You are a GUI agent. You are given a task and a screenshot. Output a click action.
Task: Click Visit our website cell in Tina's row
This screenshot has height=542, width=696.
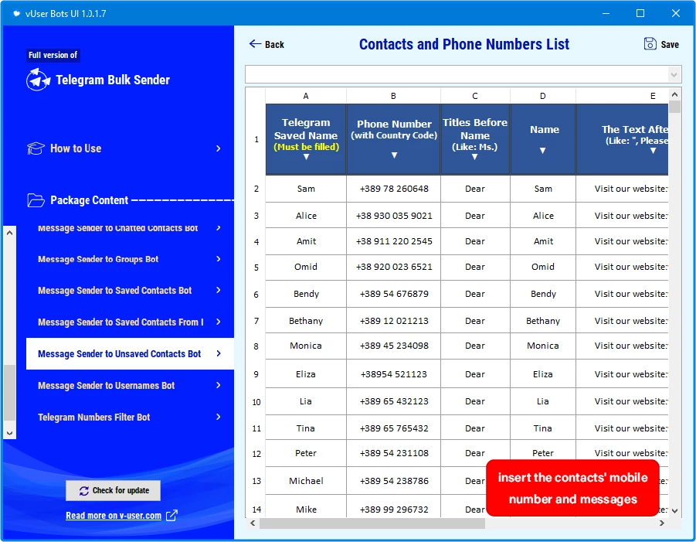(623, 428)
